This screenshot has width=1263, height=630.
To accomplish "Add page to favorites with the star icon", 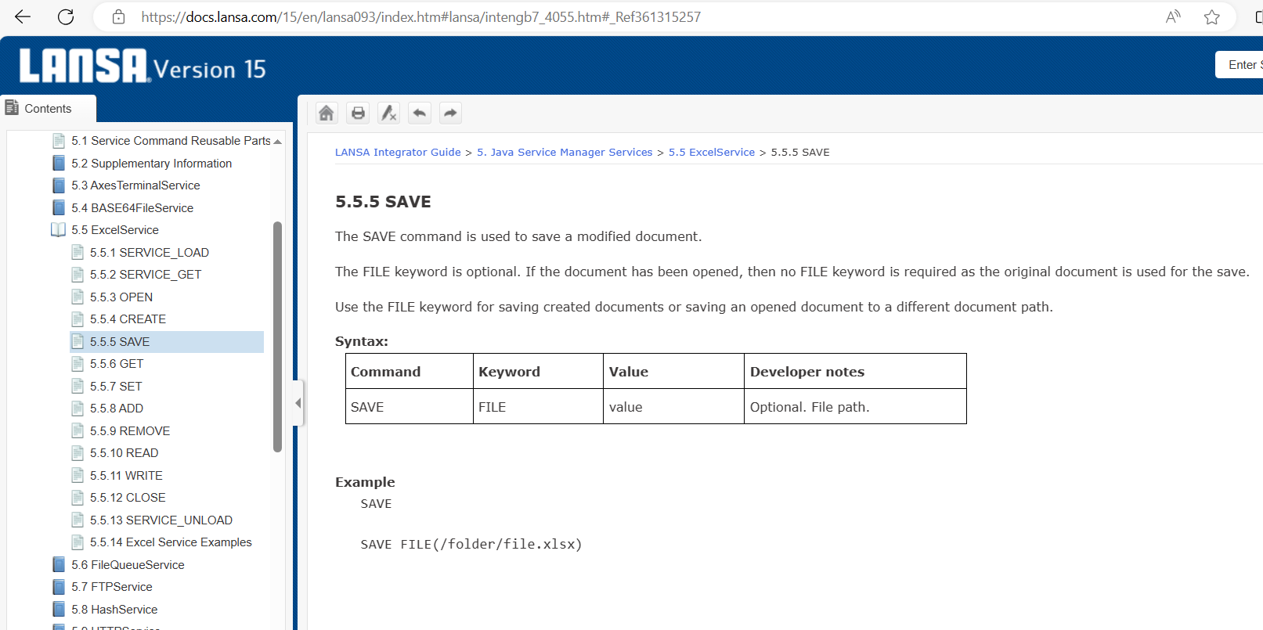I will 1211,17.
